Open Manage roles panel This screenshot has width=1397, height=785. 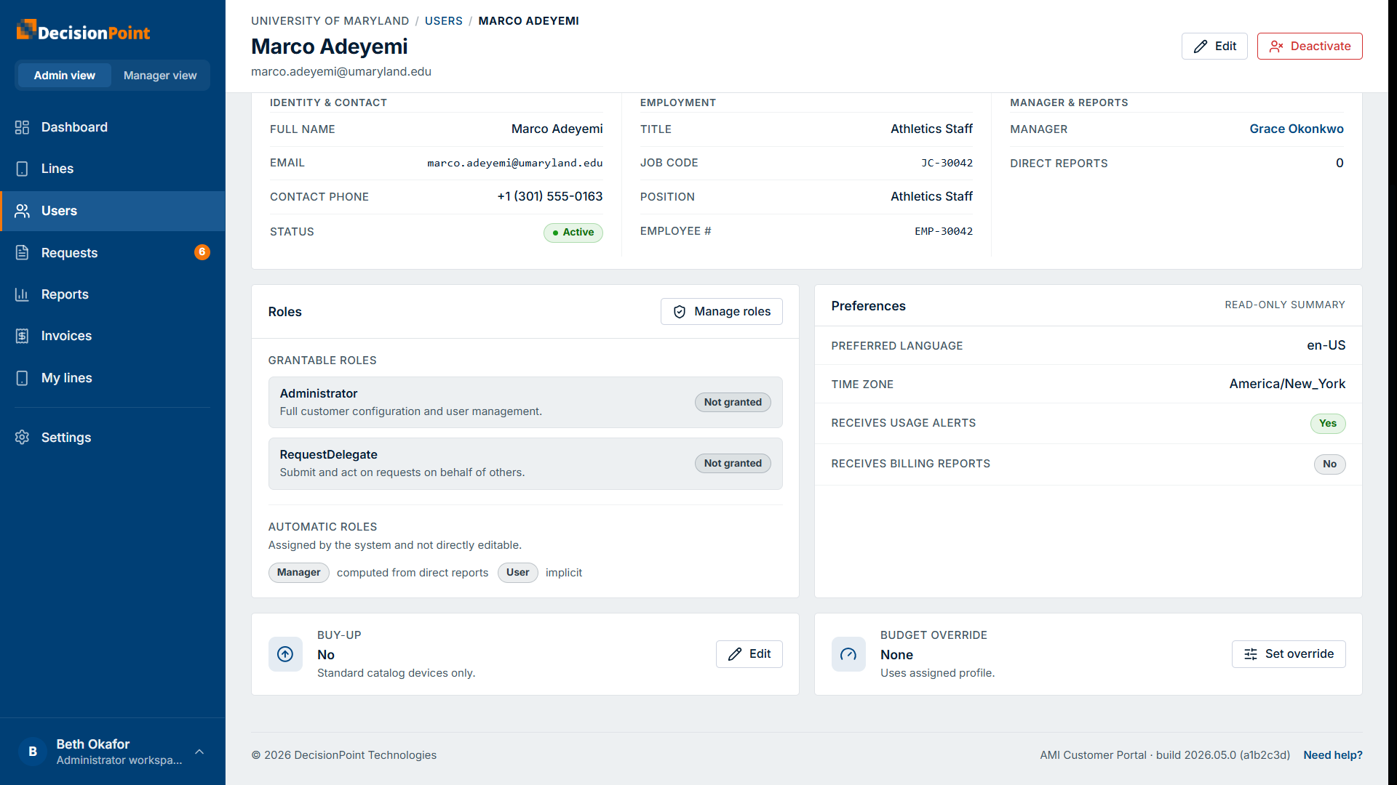722,312
